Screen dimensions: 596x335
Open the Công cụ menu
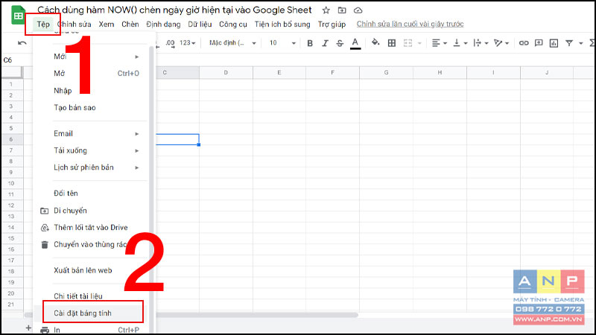[x=233, y=25]
